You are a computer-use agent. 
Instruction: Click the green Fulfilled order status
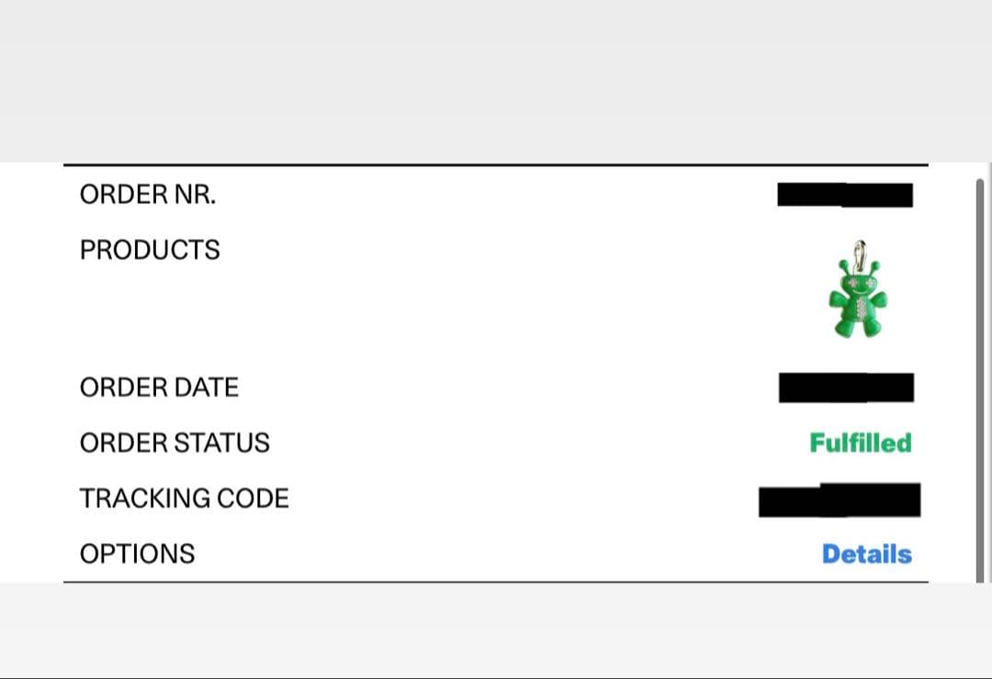[861, 443]
